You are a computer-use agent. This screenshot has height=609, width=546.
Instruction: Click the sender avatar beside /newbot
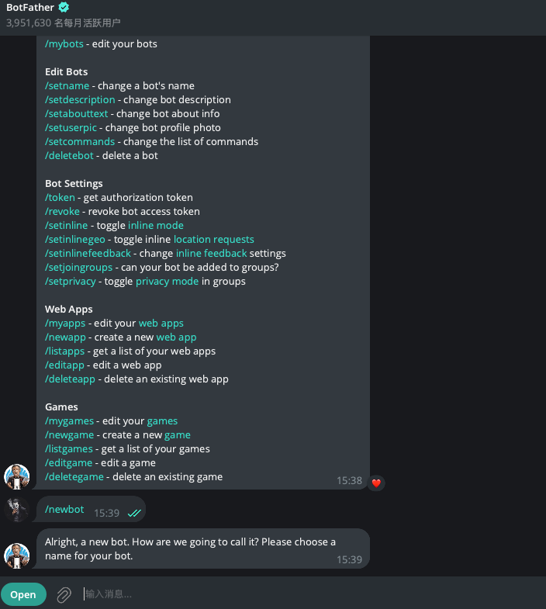(17, 509)
